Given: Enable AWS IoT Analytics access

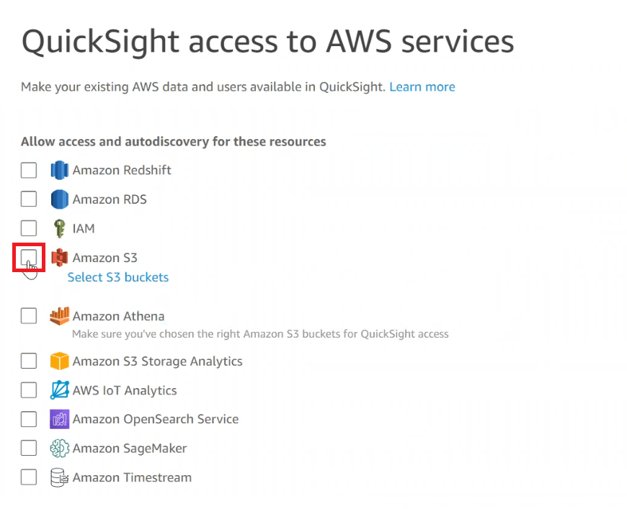Looking at the screenshot, I should (x=28, y=389).
